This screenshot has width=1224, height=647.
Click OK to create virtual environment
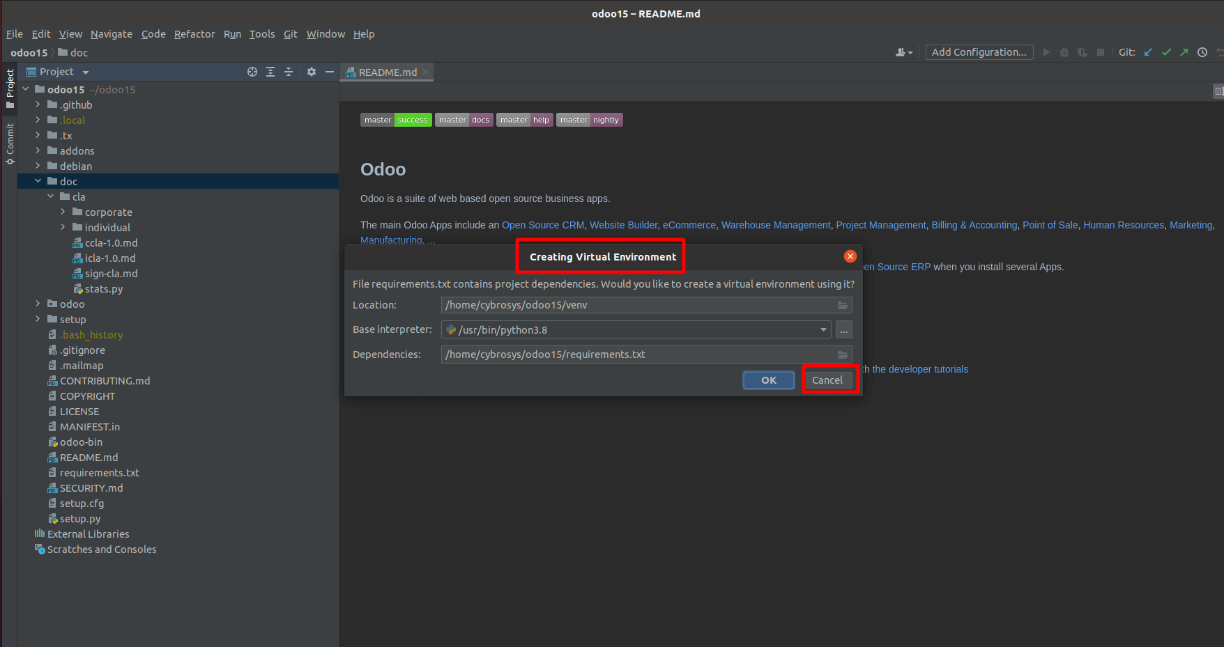pos(768,380)
